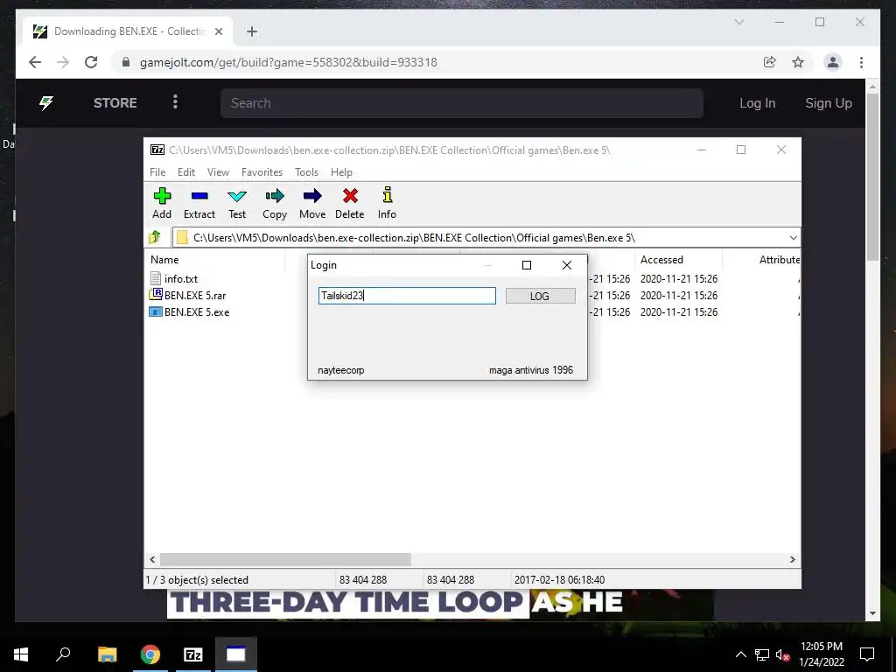This screenshot has height=672, width=896.
Task: Open the notification center icon
Action: point(867,654)
